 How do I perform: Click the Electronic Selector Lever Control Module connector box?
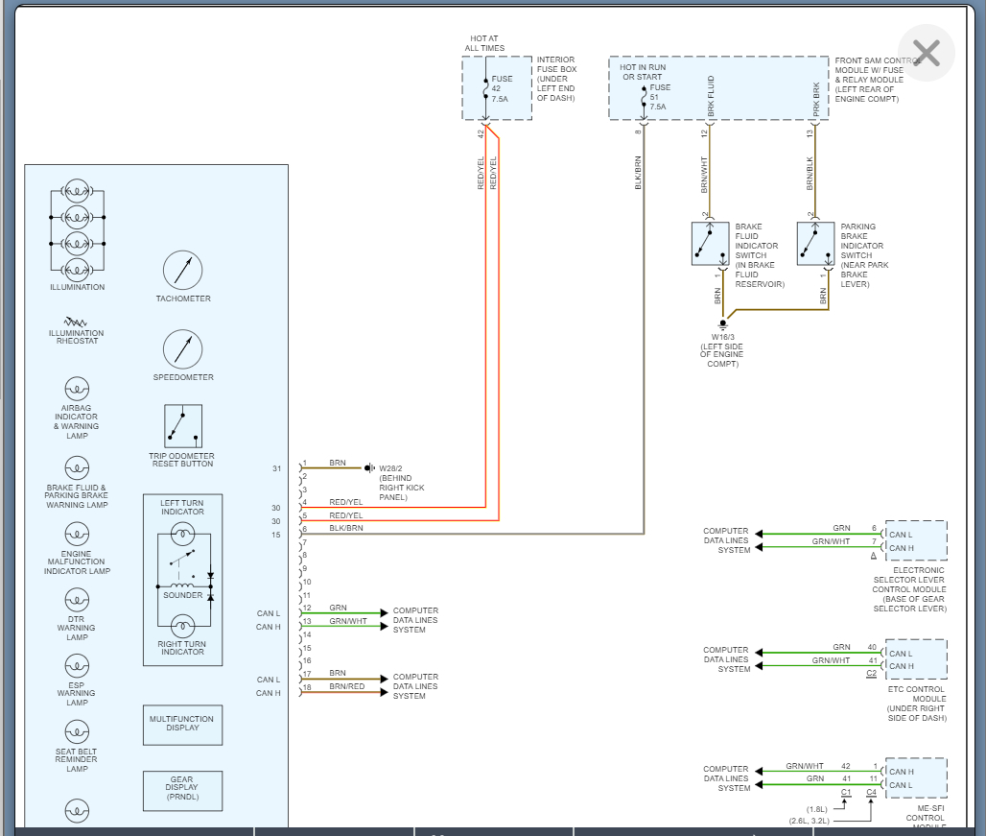tap(916, 540)
